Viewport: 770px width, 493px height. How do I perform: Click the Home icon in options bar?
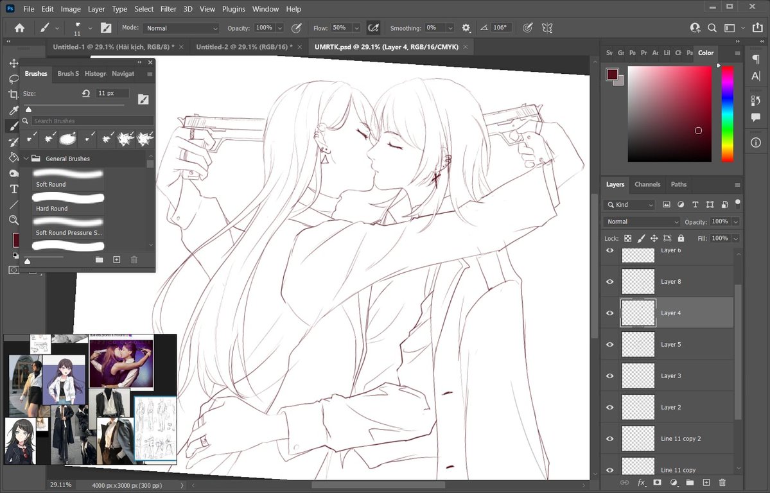[20, 28]
